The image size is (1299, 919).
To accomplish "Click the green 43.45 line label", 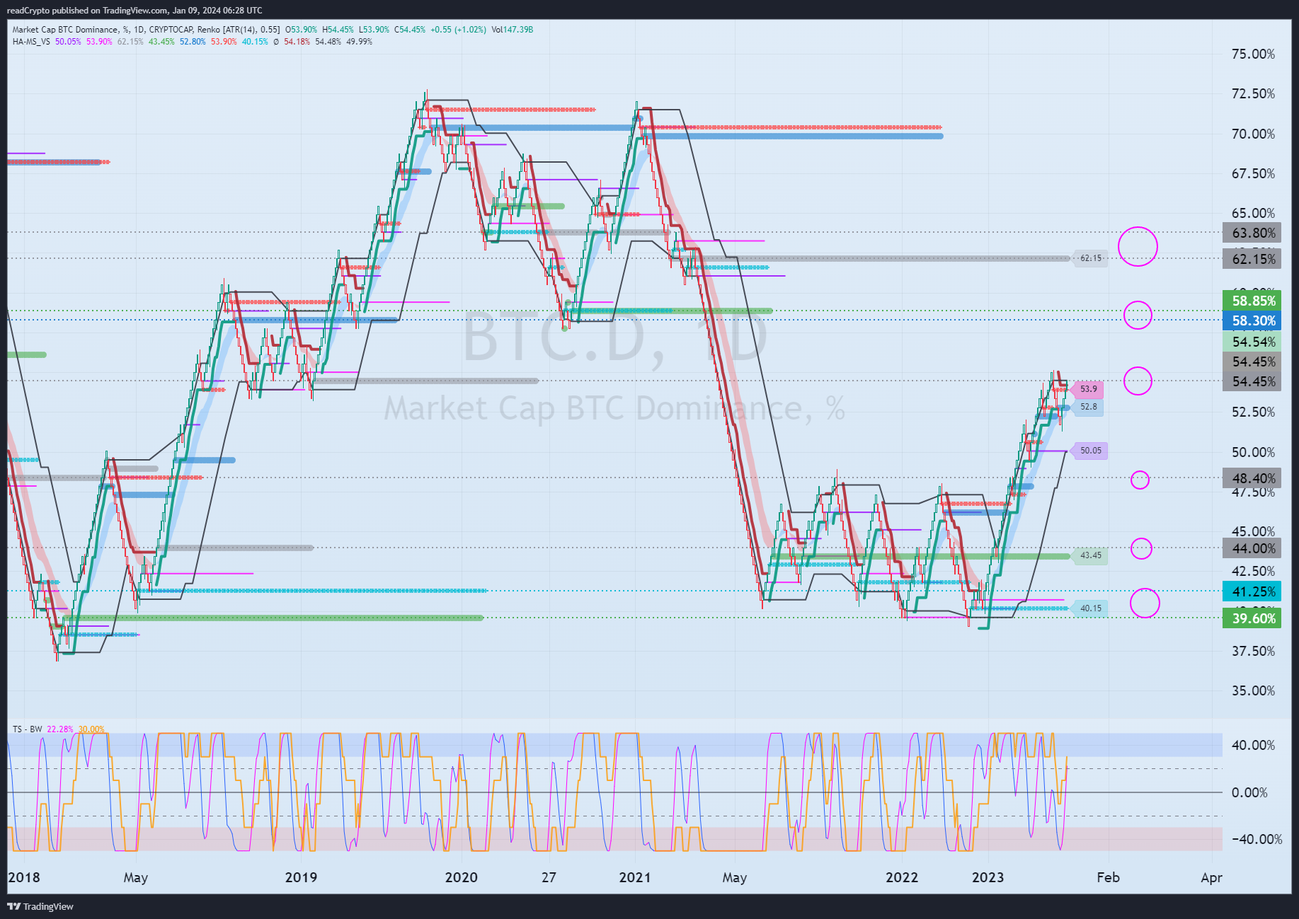I will (1090, 555).
